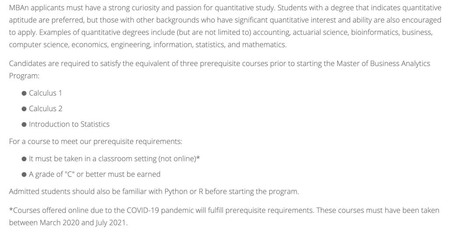Click "July 2021" in the footnote
Image resolution: width=473 pixels, height=242 pixels.
click(111, 223)
